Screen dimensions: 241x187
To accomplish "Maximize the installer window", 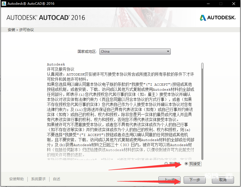I will tap(221, 4).
